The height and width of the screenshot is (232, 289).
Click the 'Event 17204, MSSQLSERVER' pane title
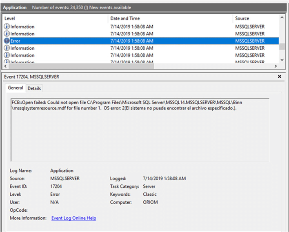click(31, 77)
